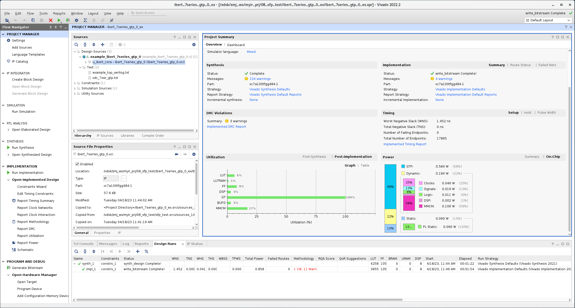This screenshot has width=575, height=308.
Task: Switch to the Tcl Console tab
Action: pos(83,244)
